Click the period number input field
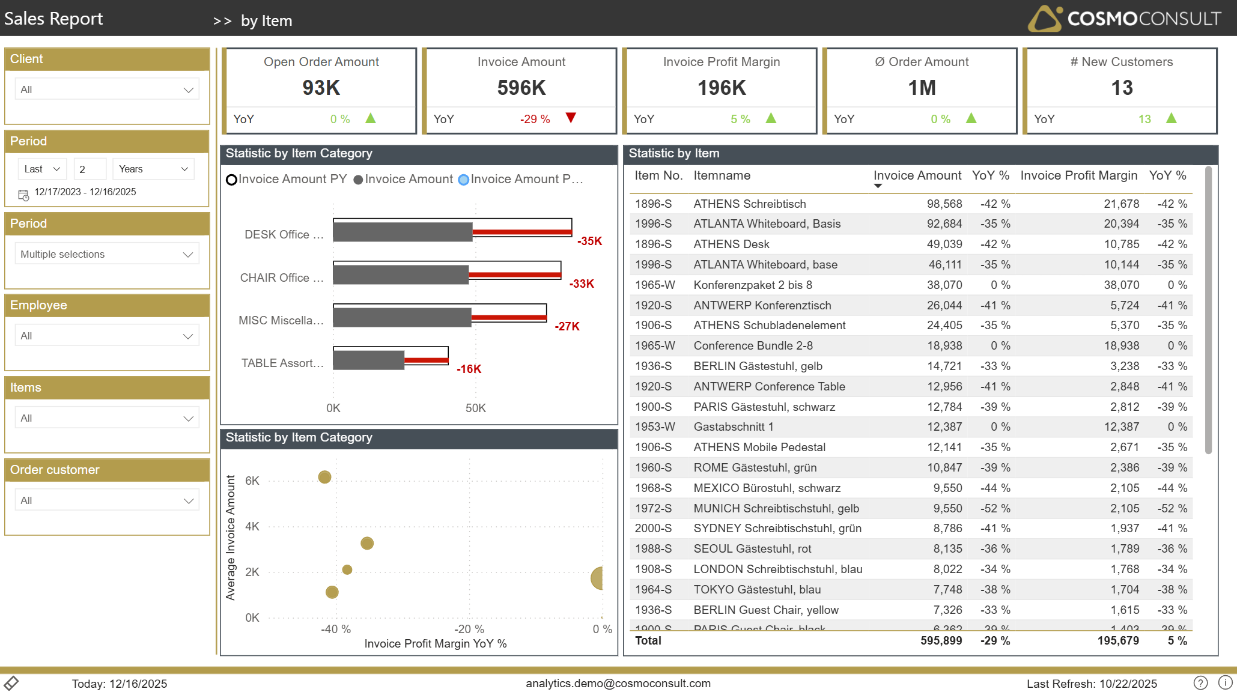The width and height of the screenshot is (1237, 695). pyautogui.click(x=90, y=169)
